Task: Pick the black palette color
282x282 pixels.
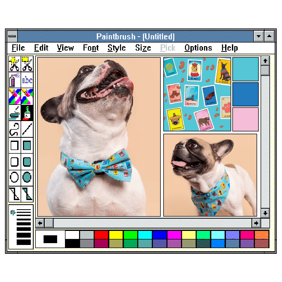Action: pyautogui.click(x=72, y=243)
